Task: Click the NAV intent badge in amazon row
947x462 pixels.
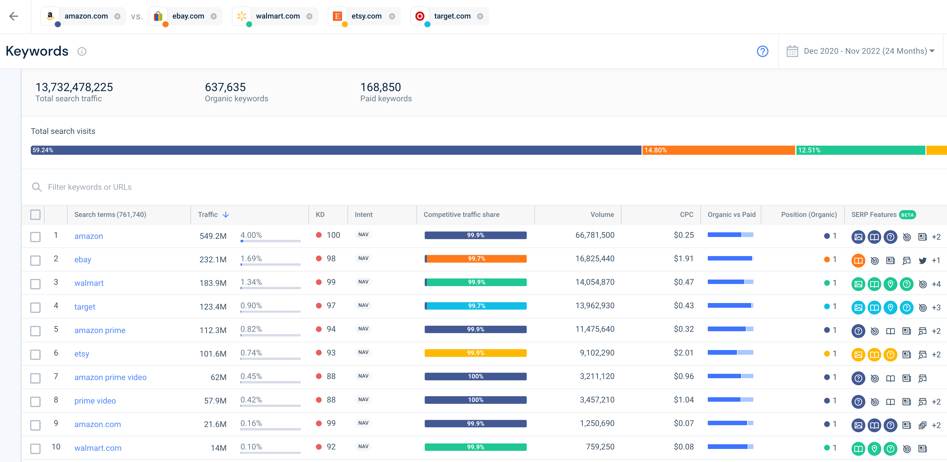Action: [x=363, y=235]
